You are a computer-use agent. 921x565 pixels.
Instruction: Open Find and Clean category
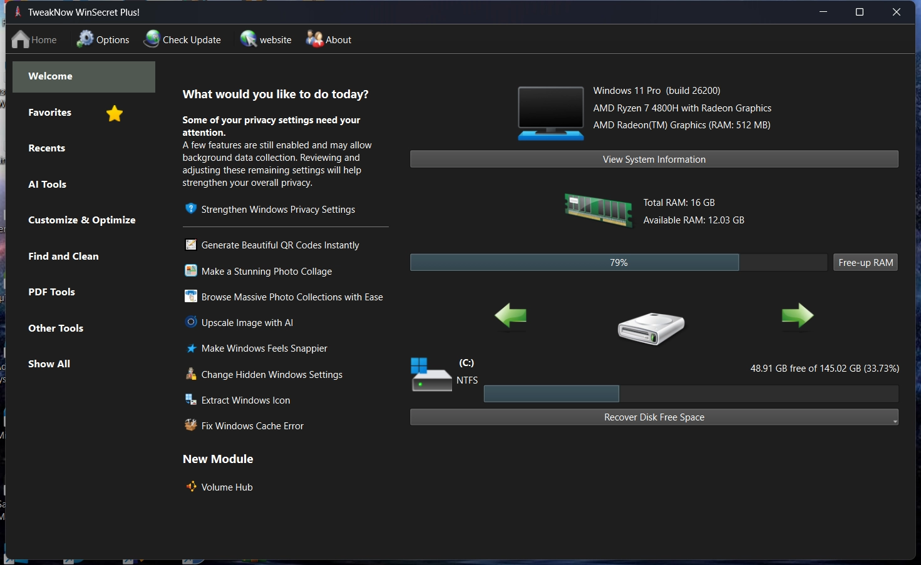click(x=63, y=257)
